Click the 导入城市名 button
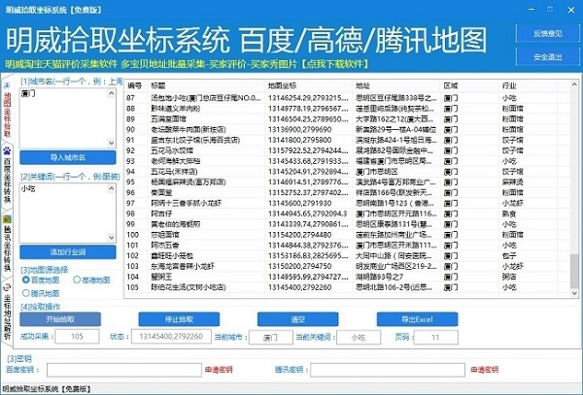The height and width of the screenshot is (395, 583). click(x=68, y=157)
